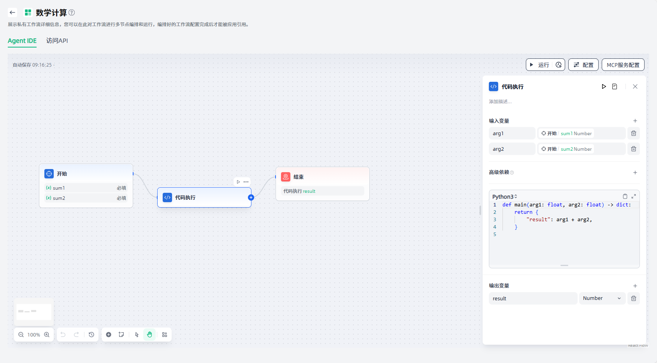This screenshot has width=657, height=363.
Task: Click the zoom in magnifier icon
Action: (47, 335)
